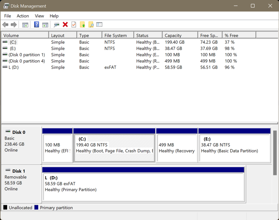Click the black Unallocated legend swatch
Screen dimensions: 279x220
pyautogui.click(x=5, y=207)
